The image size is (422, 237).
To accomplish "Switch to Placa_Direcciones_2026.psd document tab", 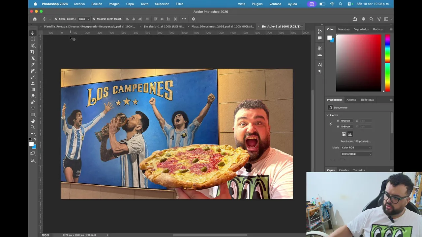I will coord(223,26).
